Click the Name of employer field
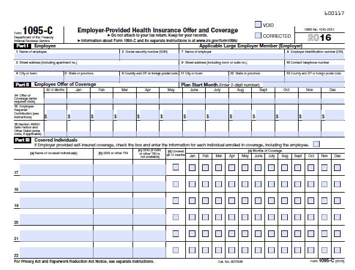355x270 pixels. point(232,56)
